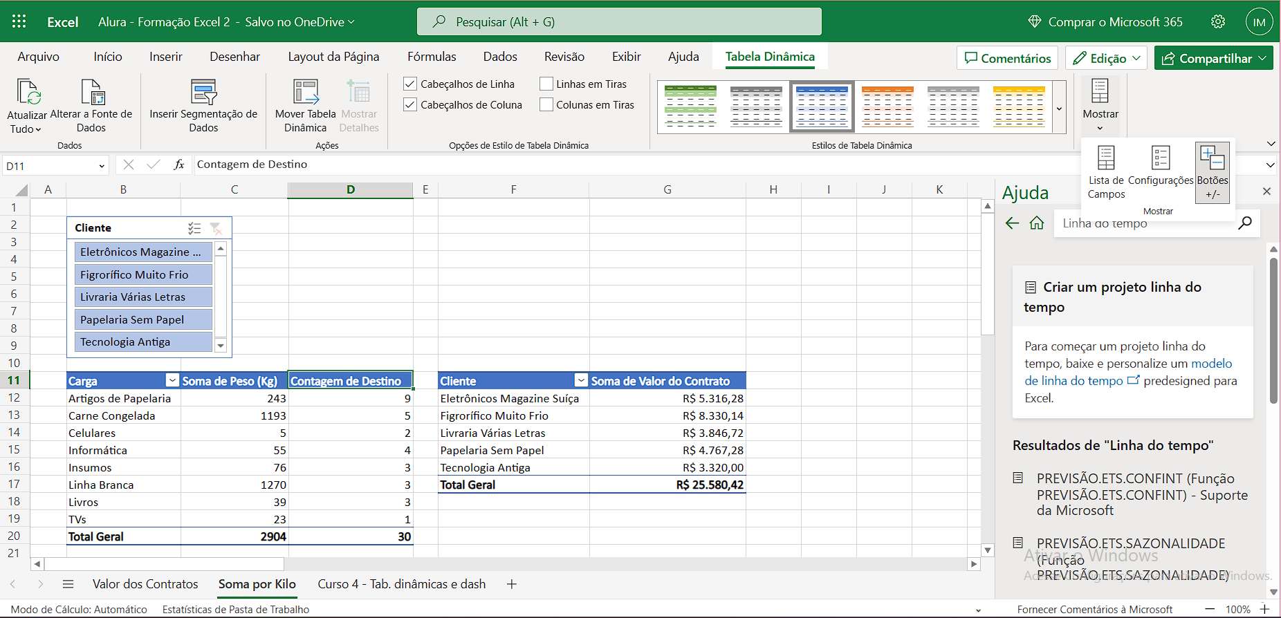
Task: Open the all sheets list icon
Action: pos(68,584)
